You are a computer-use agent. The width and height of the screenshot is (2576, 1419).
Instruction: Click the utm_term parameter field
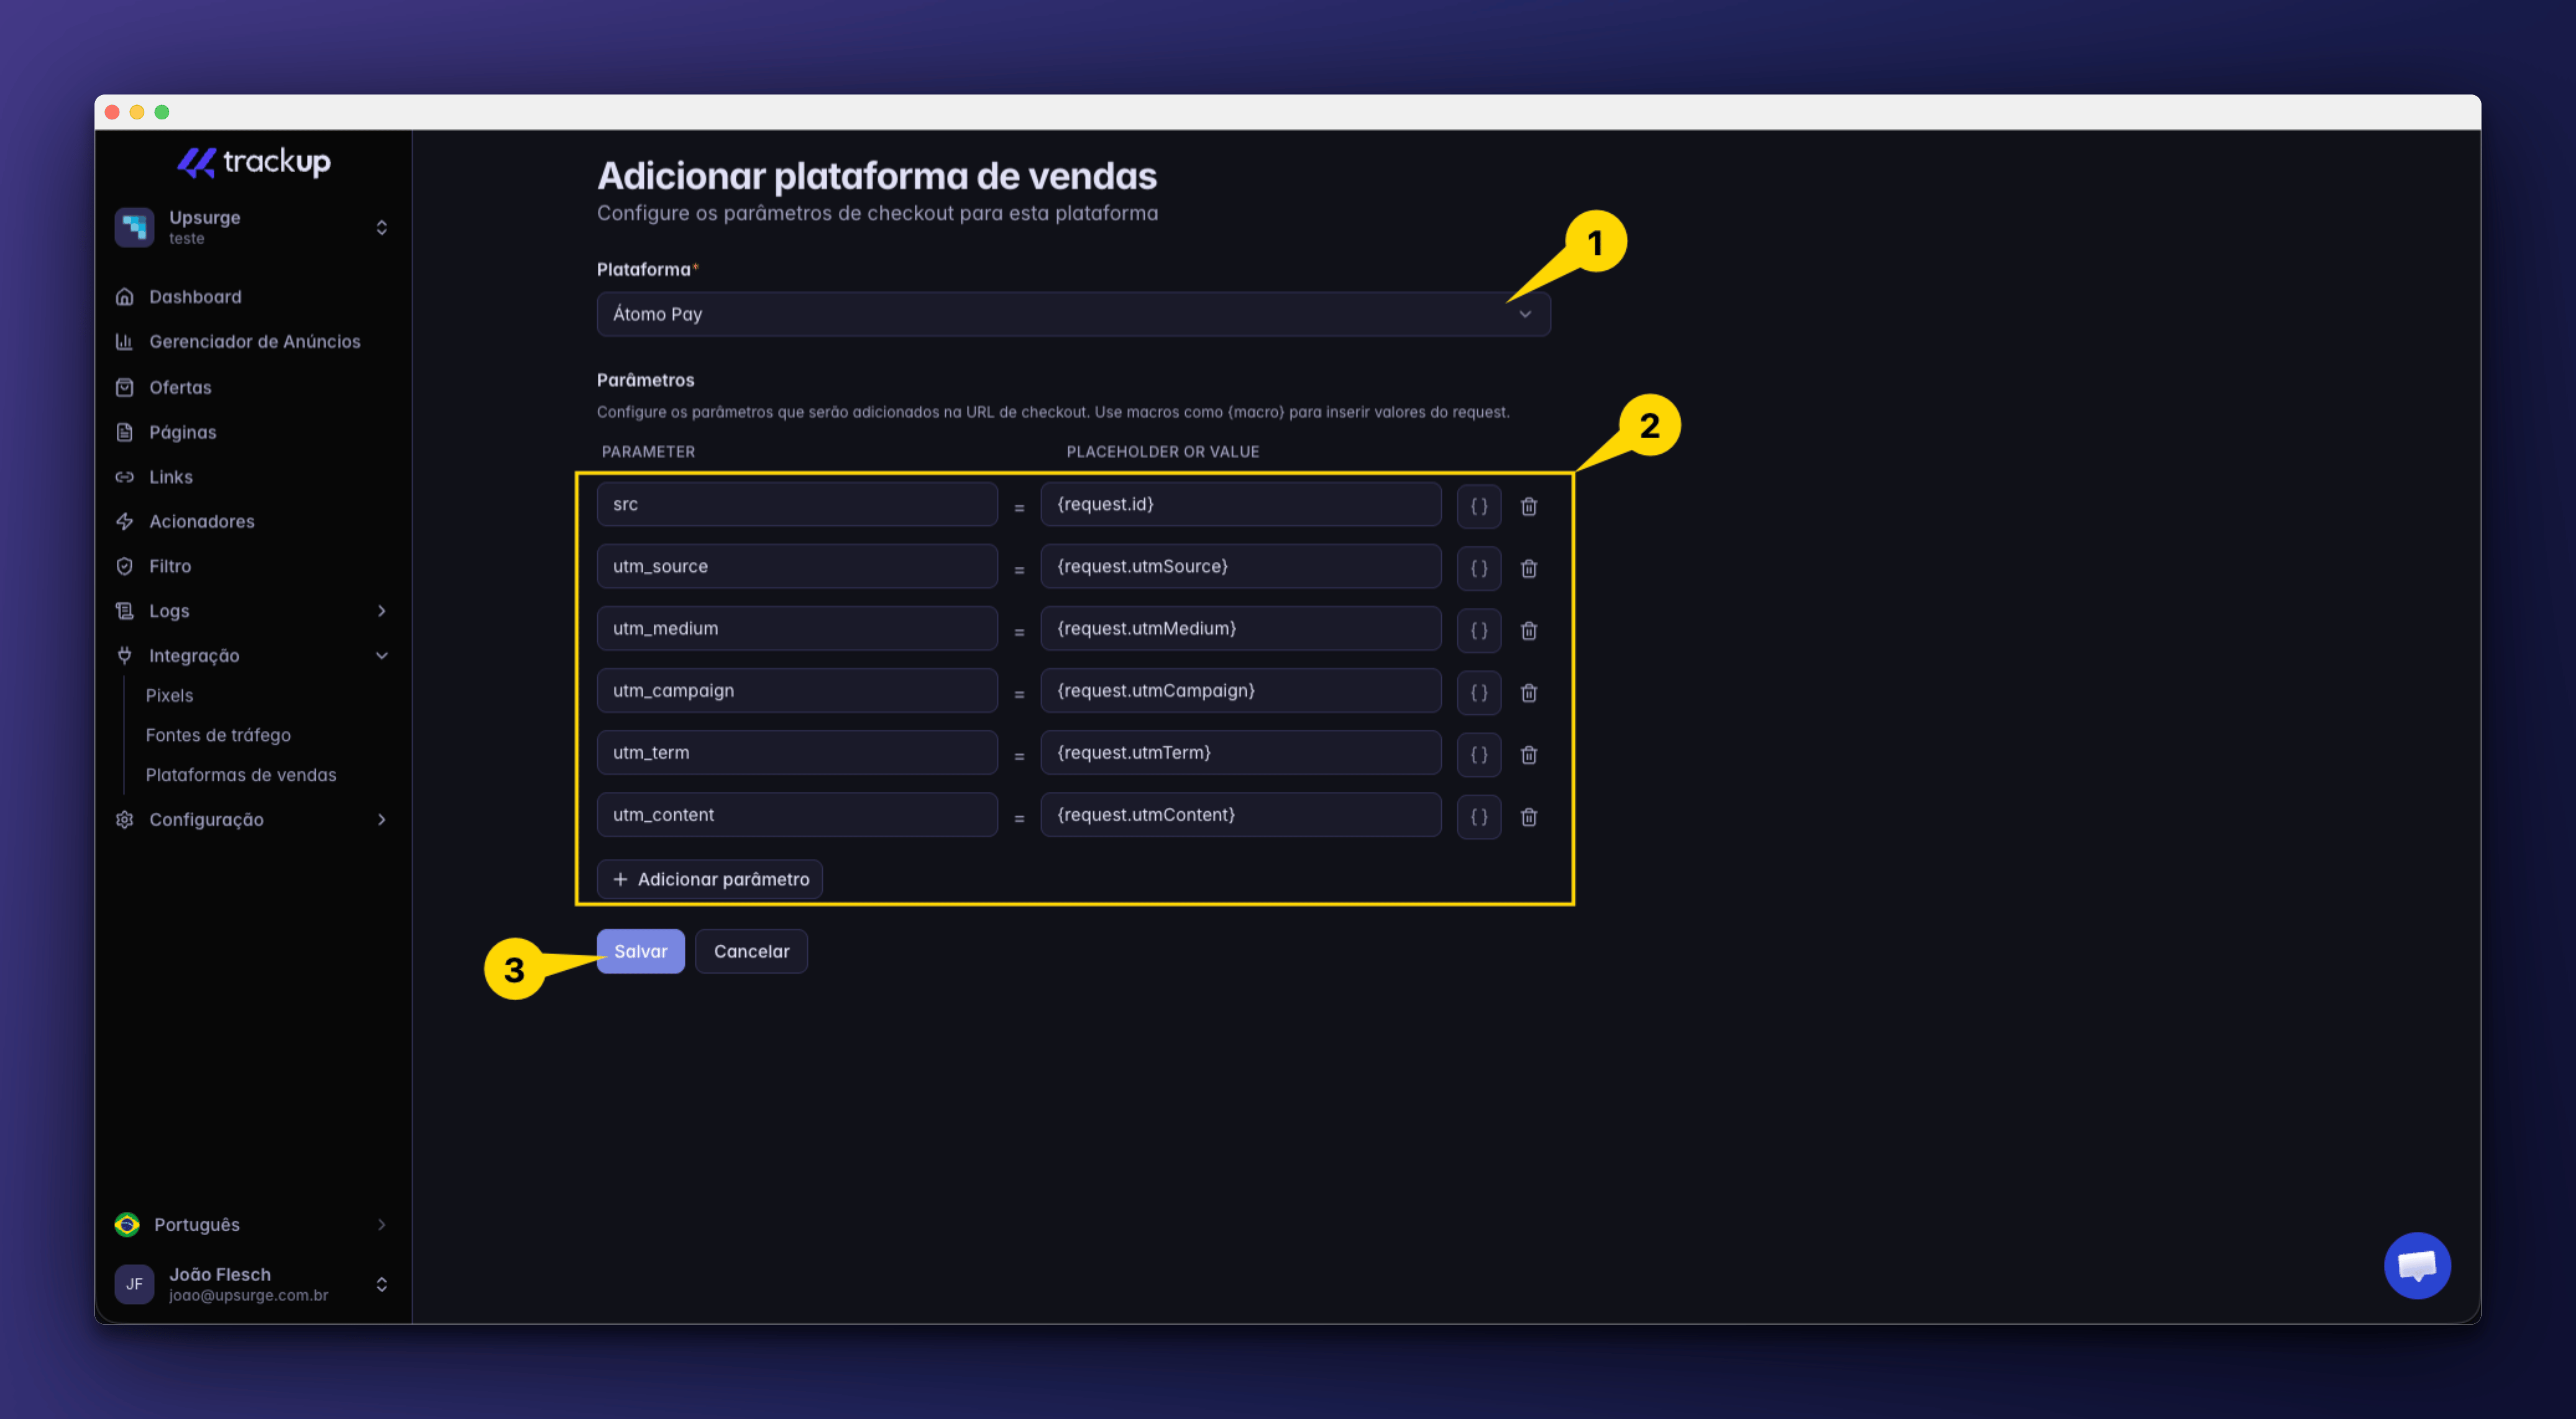tap(797, 752)
